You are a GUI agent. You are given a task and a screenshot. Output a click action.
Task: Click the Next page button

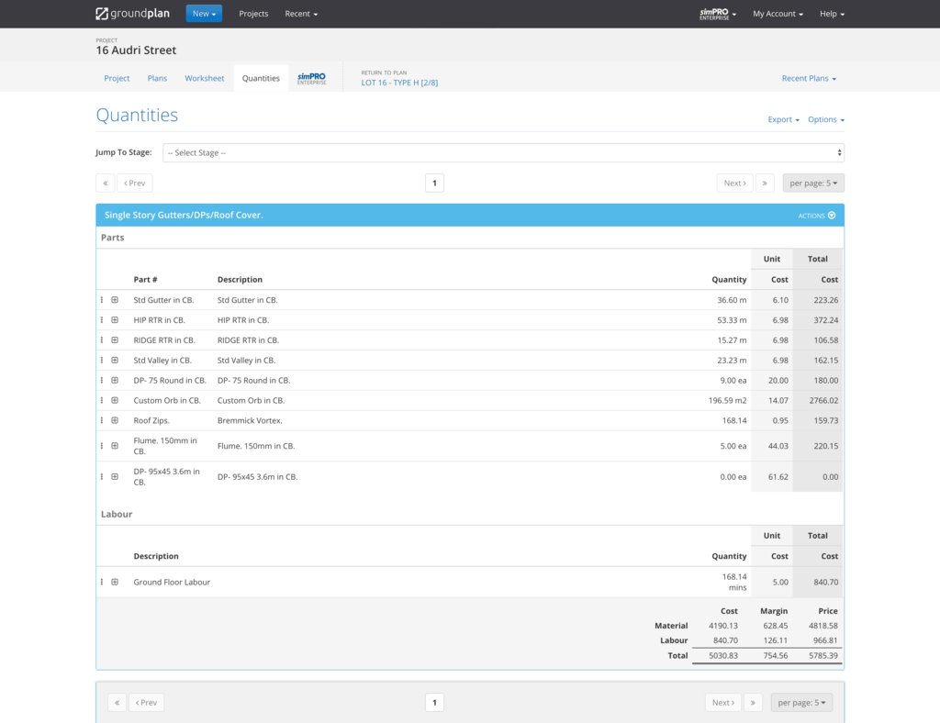pos(734,183)
